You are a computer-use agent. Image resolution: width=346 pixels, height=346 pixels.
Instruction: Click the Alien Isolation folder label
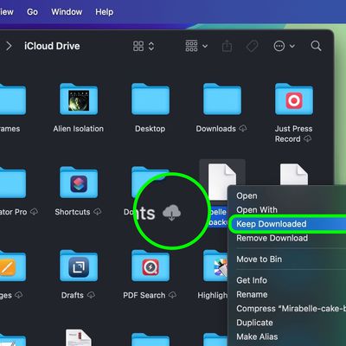[x=79, y=129]
